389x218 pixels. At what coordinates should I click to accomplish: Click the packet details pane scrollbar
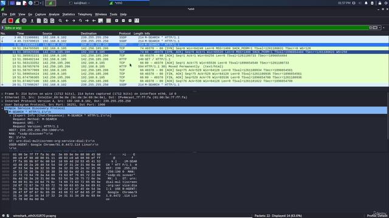click(388, 116)
